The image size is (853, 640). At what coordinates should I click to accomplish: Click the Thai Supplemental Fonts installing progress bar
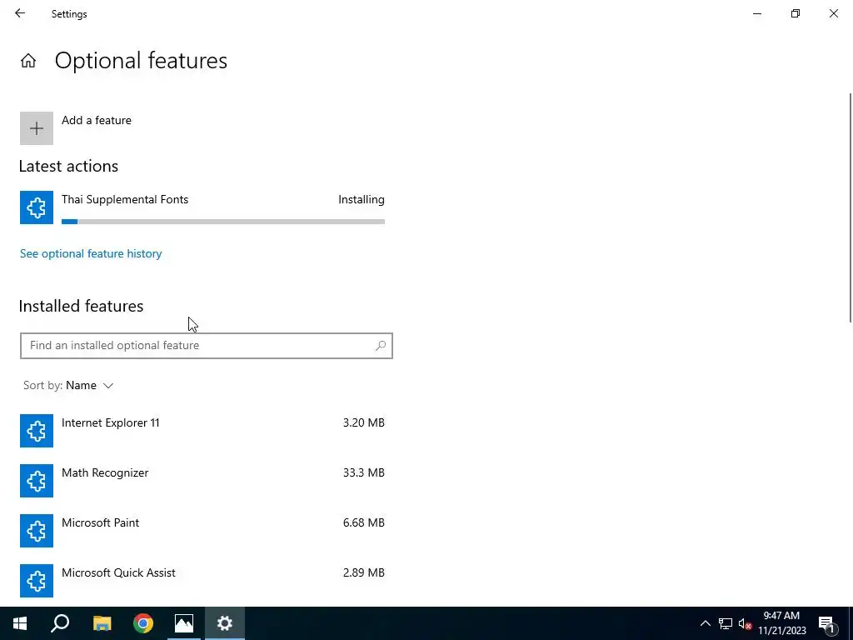[223, 222]
